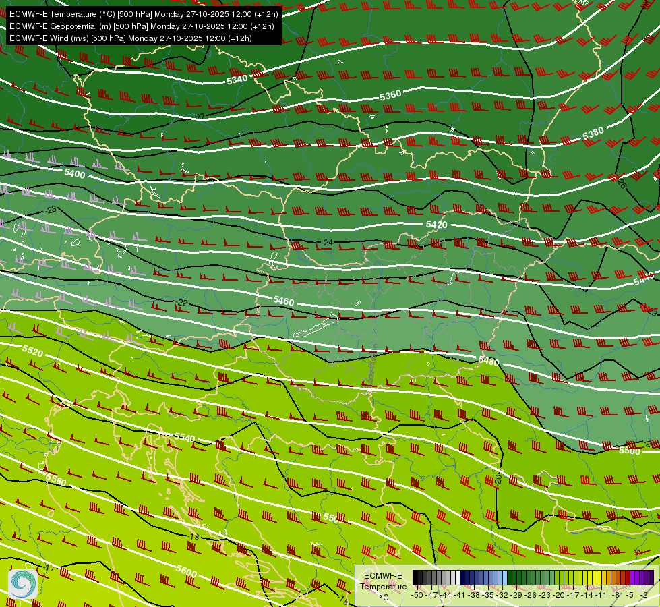Click the 5340 geopotential contour label

(237, 79)
